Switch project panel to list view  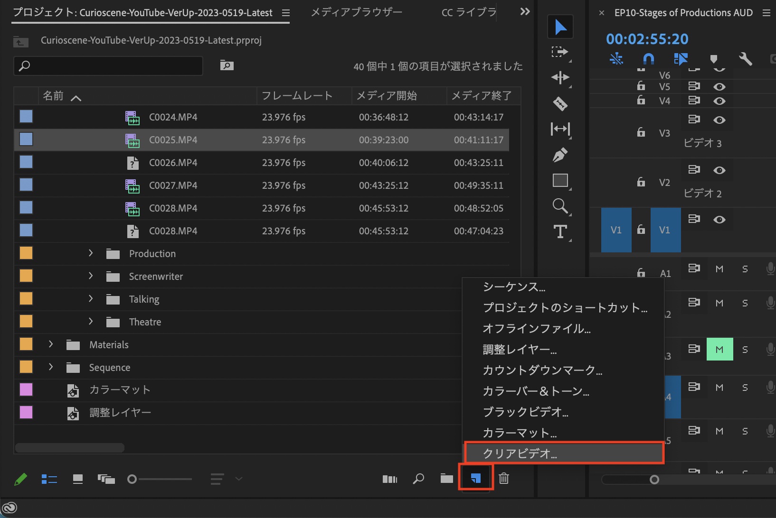click(x=49, y=479)
